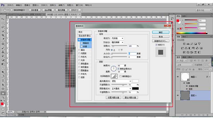Viewport: 213px width, 118px height.
Task: Enable the 描边 stroke style checkbox
Action: click(79, 50)
